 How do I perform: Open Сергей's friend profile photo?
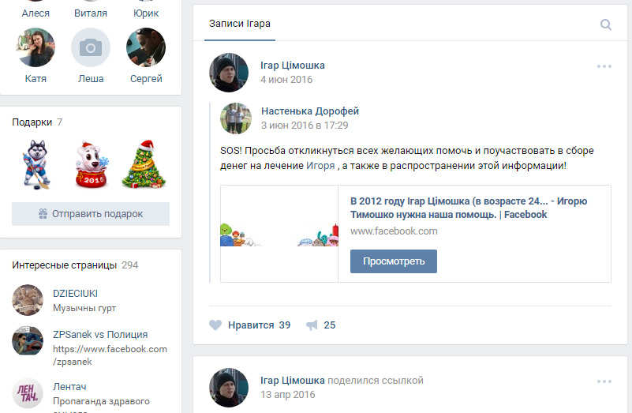click(146, 47)
